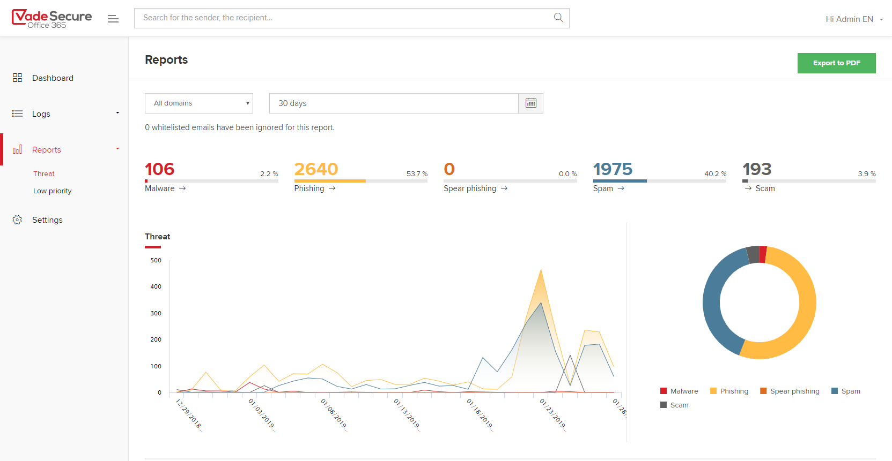
Task: Expand the Logs submenu arrow
Action: 117,113
